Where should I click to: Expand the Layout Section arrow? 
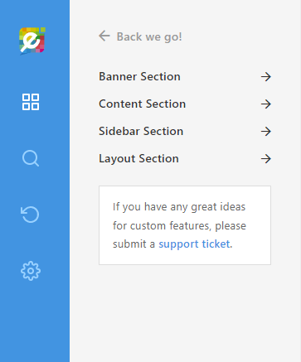point(266,159)
